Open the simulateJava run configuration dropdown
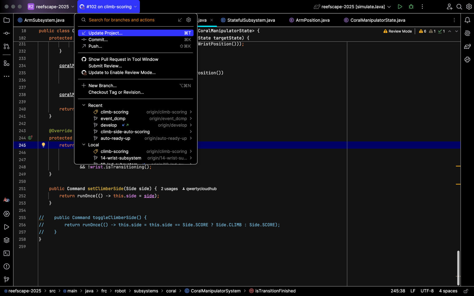The width and height of the screenshot is (474, 296). tap(352, 6)
